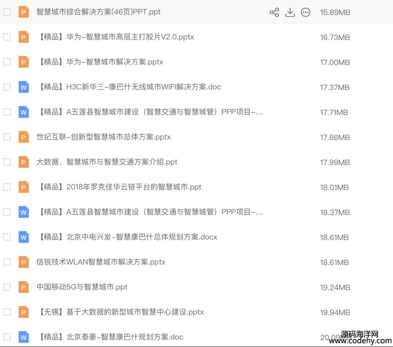Viewport: 393px width, 347px height.
Task: Tick checkbox for 大数据、智慧城市与智慧交通方案介绍.ppt
Action: coord(7,162)
